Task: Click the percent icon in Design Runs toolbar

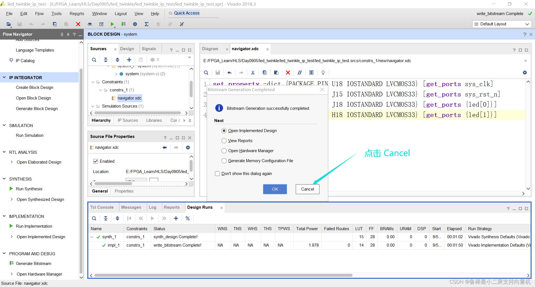Action: click(188, 218)
